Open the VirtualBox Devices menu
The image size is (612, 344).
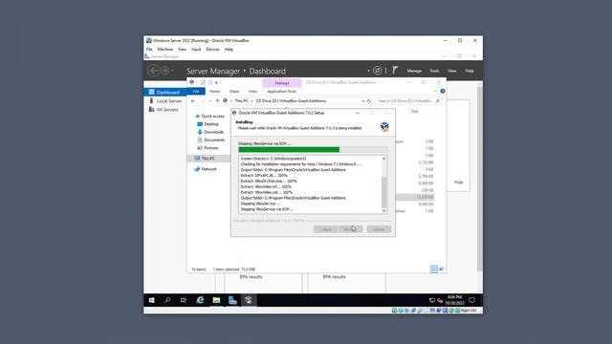[x=212, y=50]
